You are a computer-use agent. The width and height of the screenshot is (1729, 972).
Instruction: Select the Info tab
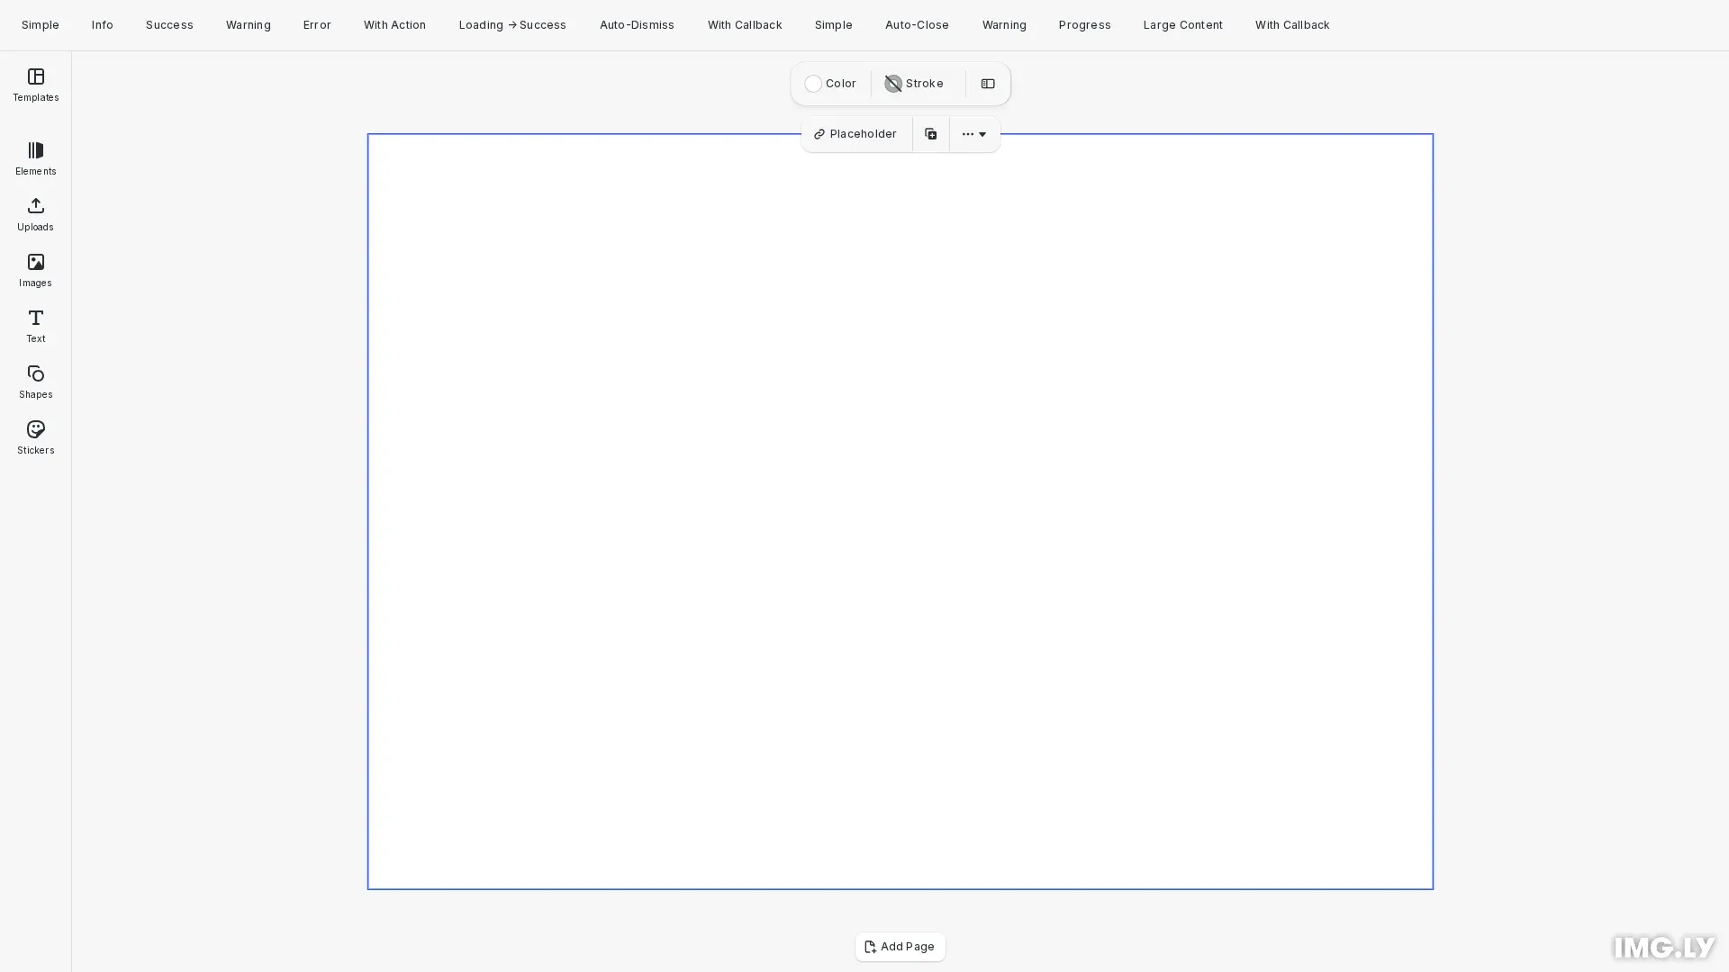click(102, 24)
